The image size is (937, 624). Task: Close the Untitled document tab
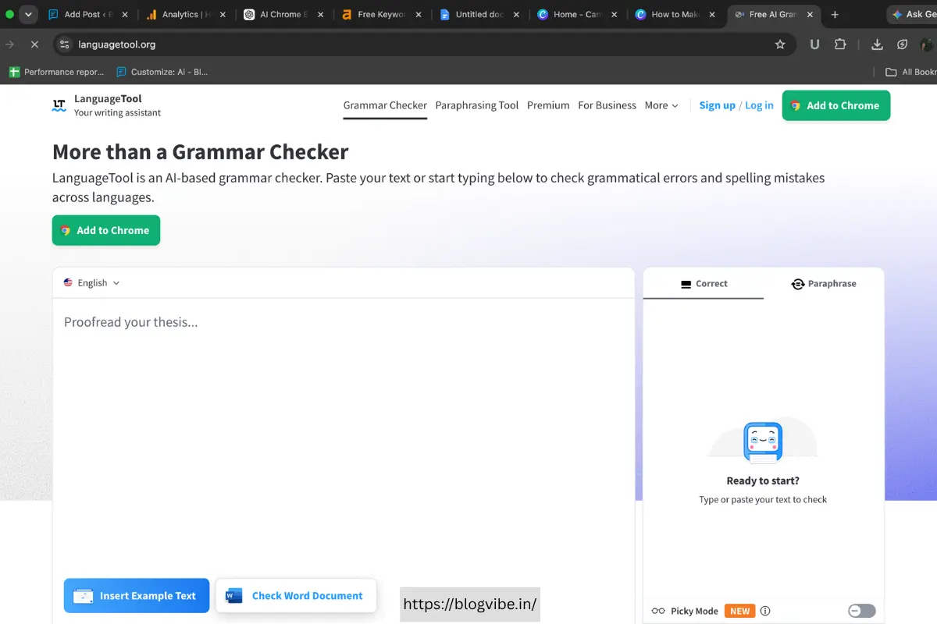(x=516, y=14)
